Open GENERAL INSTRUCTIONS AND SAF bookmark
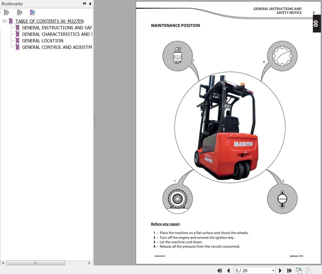 tap(57, 28)
